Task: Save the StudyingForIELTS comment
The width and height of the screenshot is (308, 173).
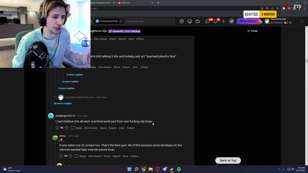Action: 122,128
